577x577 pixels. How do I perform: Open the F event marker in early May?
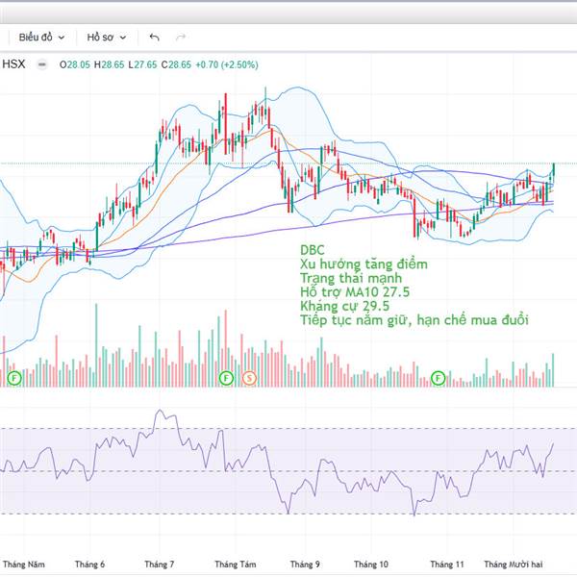pos(14,378)
